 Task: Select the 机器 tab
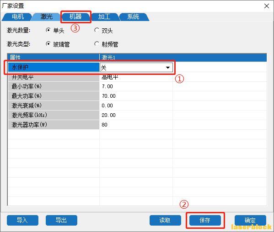click(75, 17)
